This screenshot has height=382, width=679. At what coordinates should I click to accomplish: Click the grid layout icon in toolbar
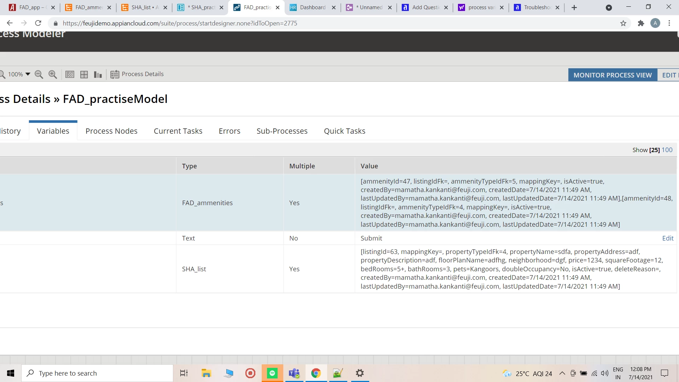point(84,74)
